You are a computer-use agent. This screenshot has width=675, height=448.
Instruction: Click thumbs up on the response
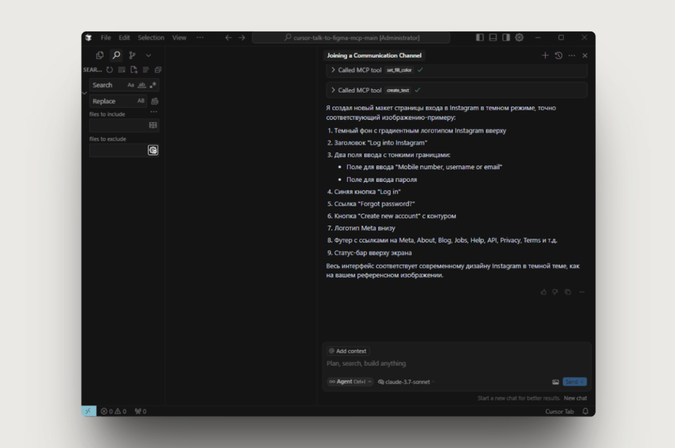(x=543, y=292)
